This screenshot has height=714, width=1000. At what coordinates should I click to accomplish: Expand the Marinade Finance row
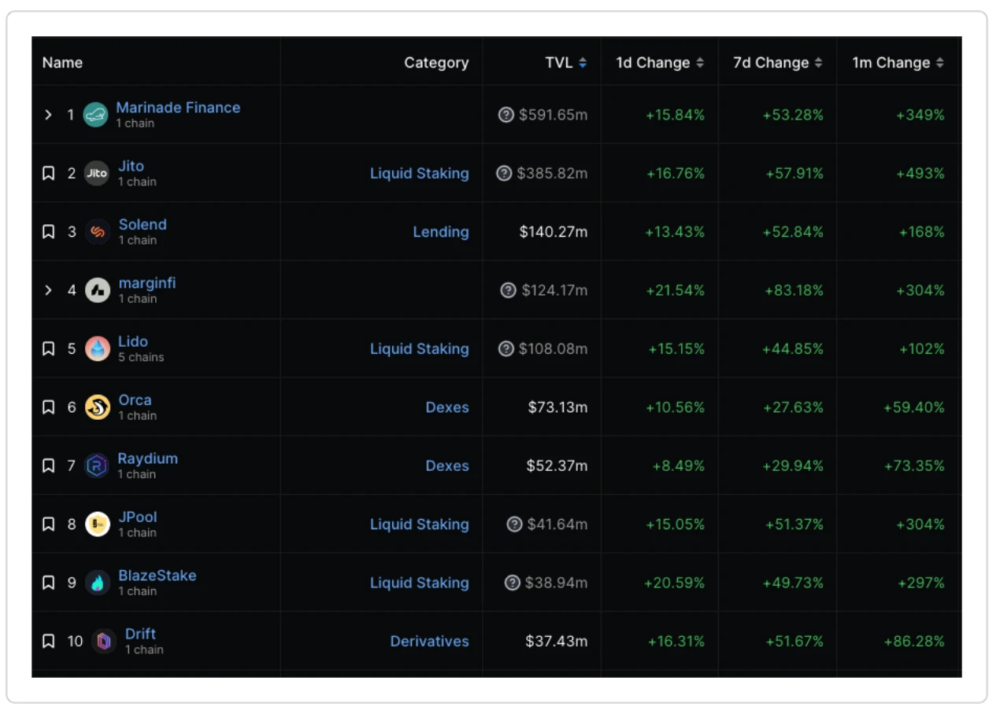(x=48, y=115)
